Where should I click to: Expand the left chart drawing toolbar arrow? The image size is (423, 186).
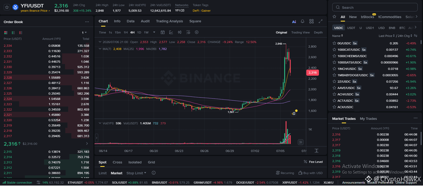coord(97,138)
